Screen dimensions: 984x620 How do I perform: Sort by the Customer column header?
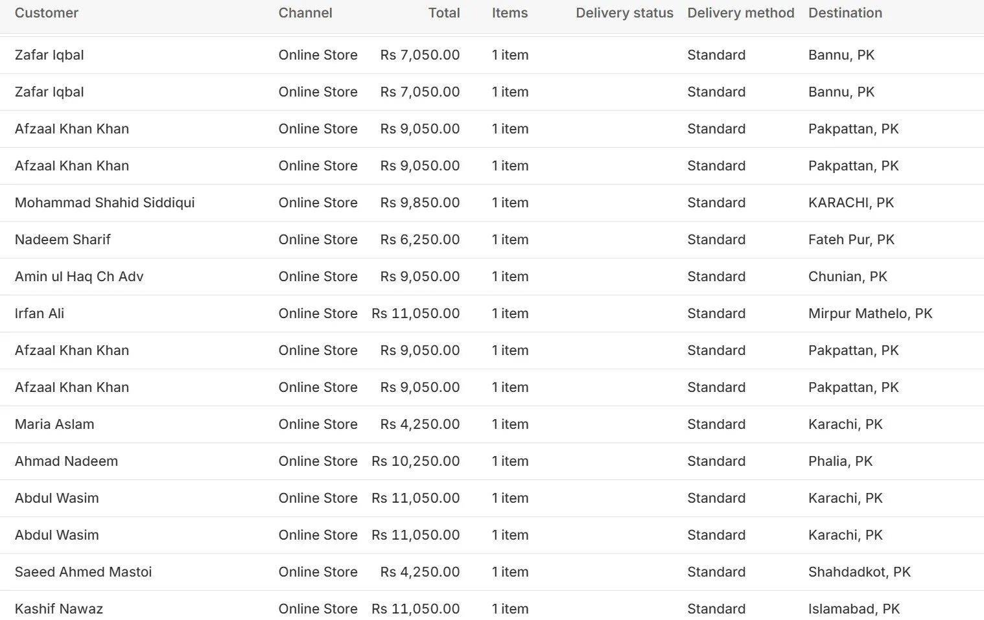[x=47, y=13]
